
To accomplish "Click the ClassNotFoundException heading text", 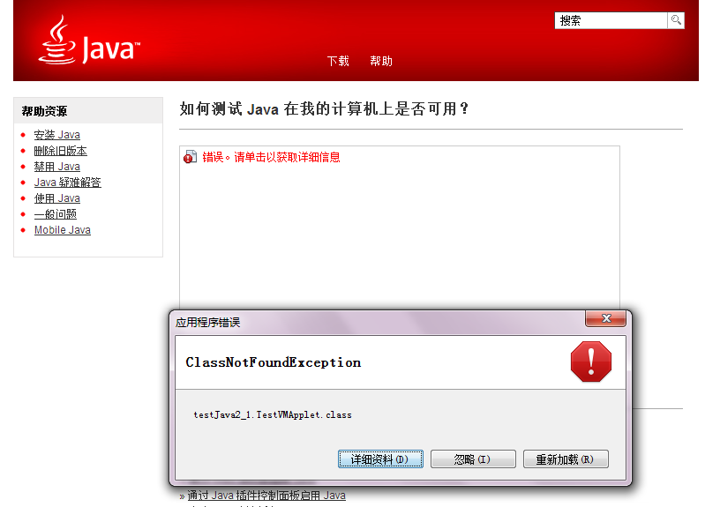I will 274,362.
